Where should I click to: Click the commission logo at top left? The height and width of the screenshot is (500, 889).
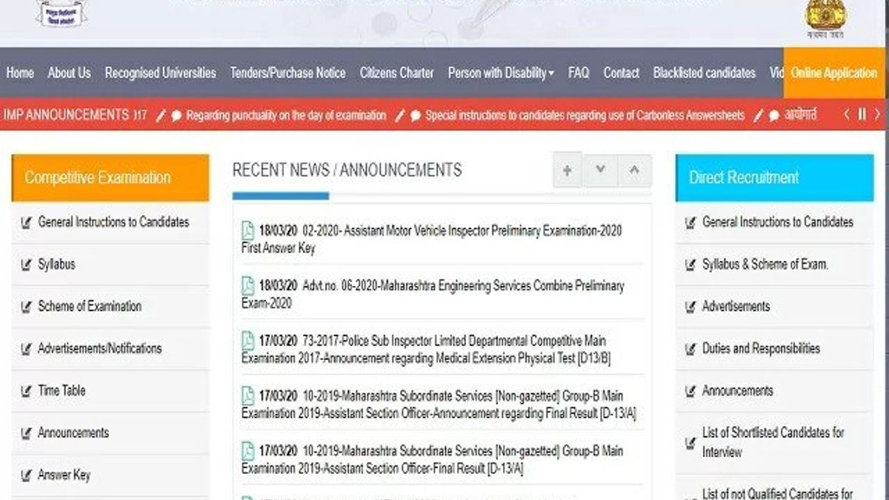pos(61,13)
